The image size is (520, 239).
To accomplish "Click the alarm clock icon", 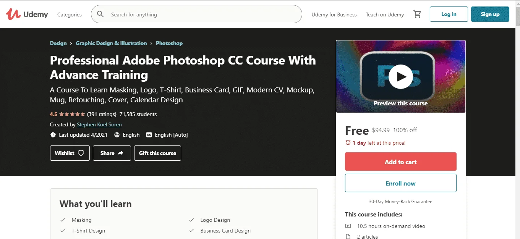I will coord(348,143).
